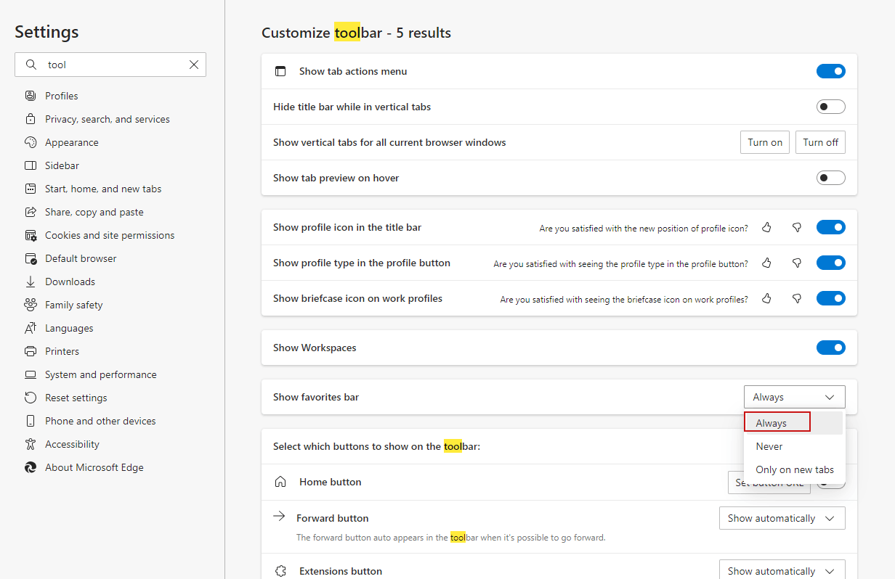Image resolution: width=895 pixels, height=579 pixels.
Task: Choose Only on new tabs option
Action: coord(794,469)
